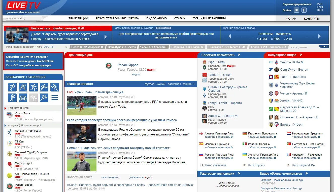The width and height of the screenshot is (334, 192).
Task: Go to previous betting forecast with left arrow
Action: pyautogui.click(x=230, y=36)
